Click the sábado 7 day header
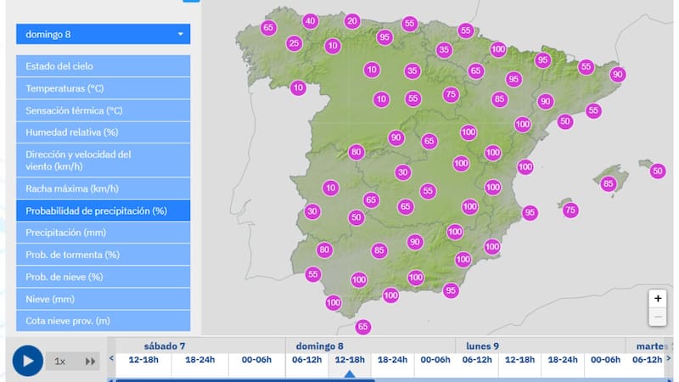Image resolution: width=679 pixels, height=382 pixels. (x=165, y=346)
